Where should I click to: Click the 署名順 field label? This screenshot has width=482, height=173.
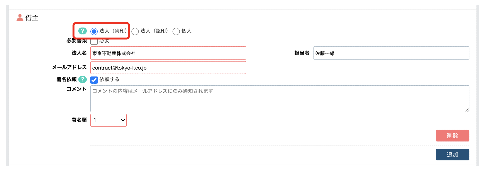click(x=79, y=120)
